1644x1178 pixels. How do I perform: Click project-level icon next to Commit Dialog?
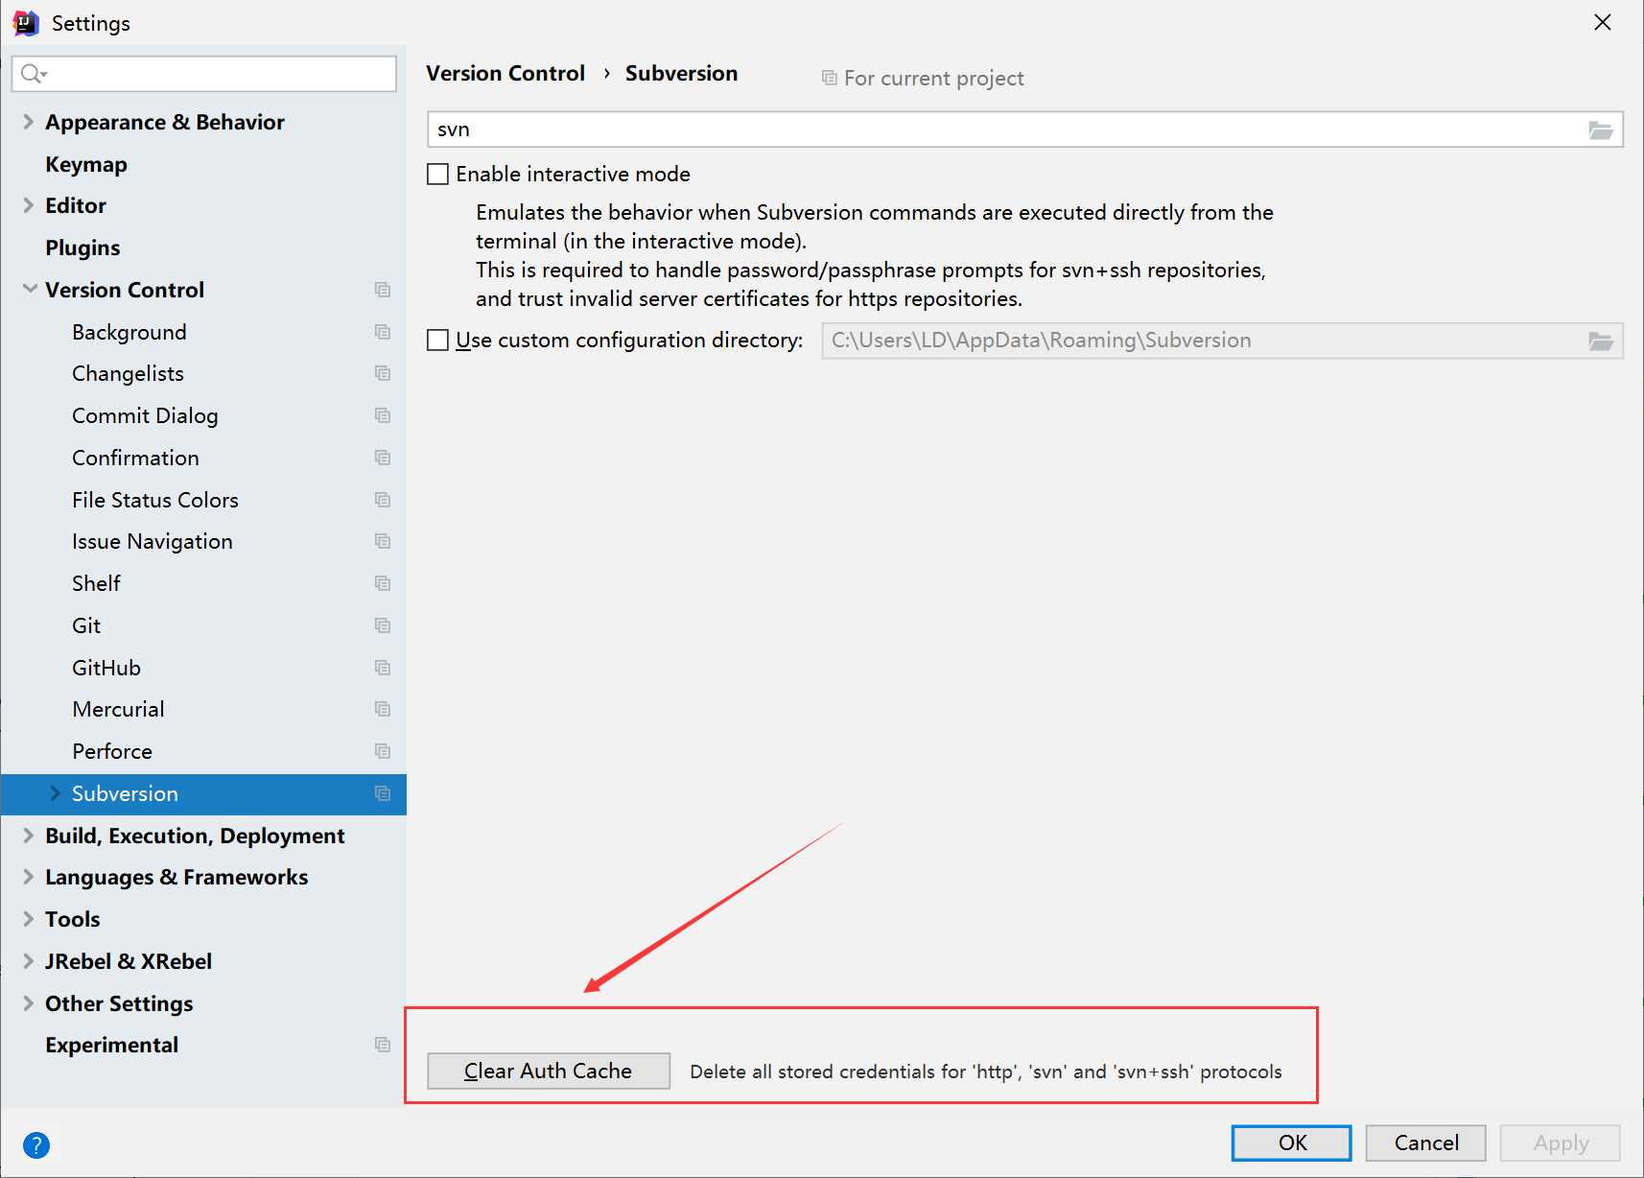point(383,415)
